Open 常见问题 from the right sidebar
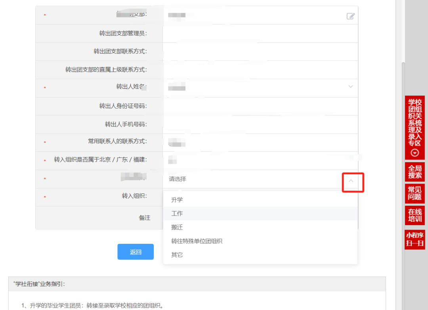The image size is (428, 310). point(415,193)
